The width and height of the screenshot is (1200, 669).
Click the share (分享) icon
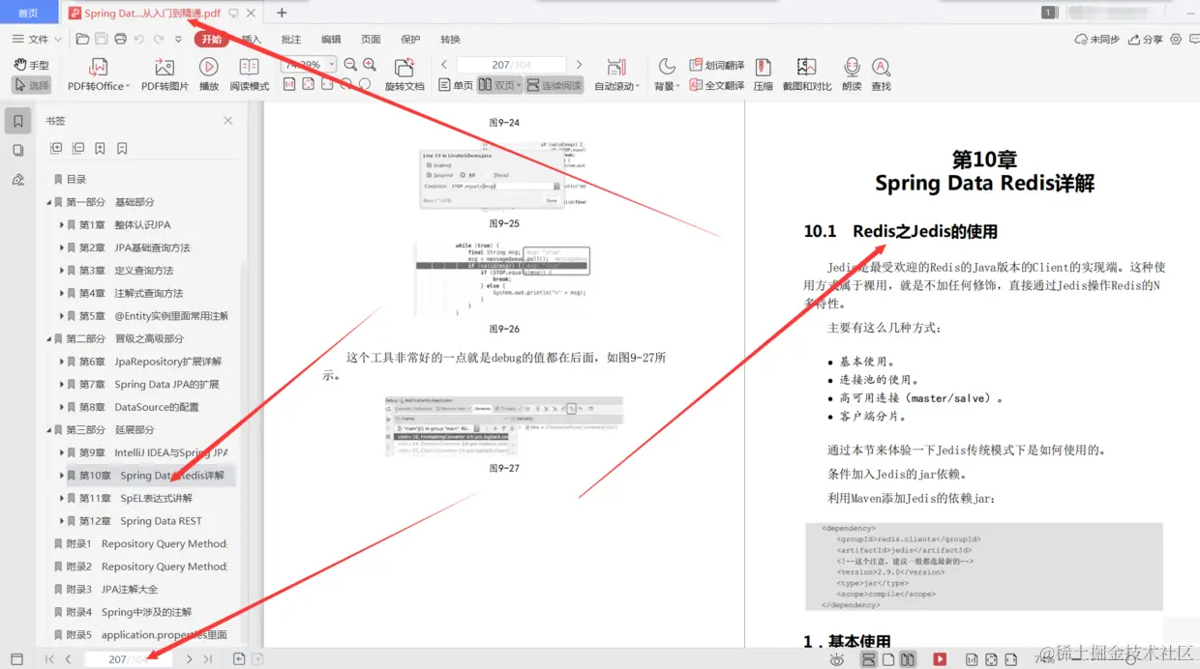click(x=1146, y=40)
